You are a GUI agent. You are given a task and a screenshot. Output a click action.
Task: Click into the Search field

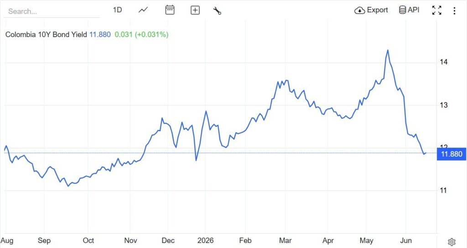pyautogui.click(x=52, y=11)
